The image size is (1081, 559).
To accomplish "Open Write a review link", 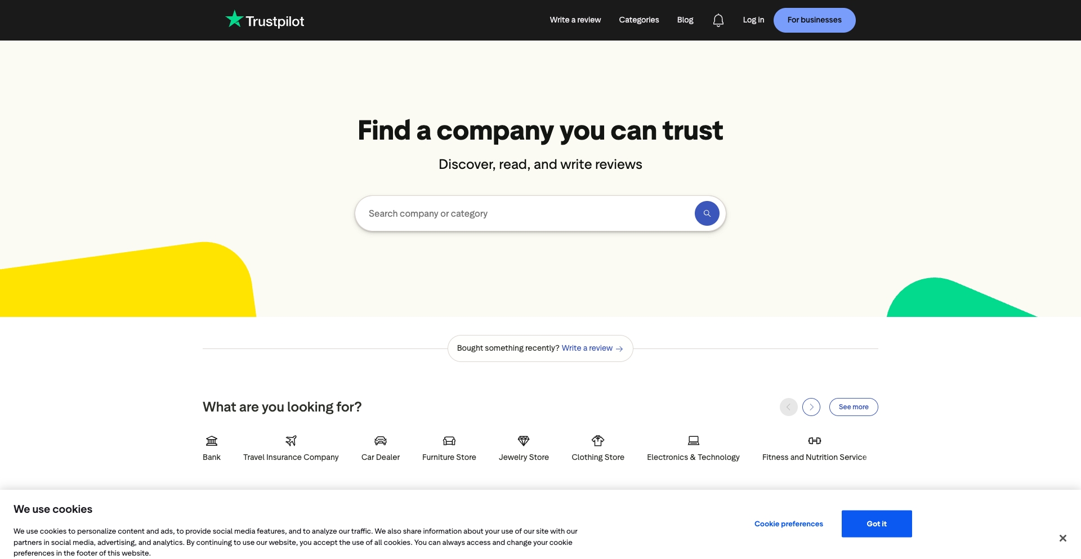I will (x=575, y=20).
